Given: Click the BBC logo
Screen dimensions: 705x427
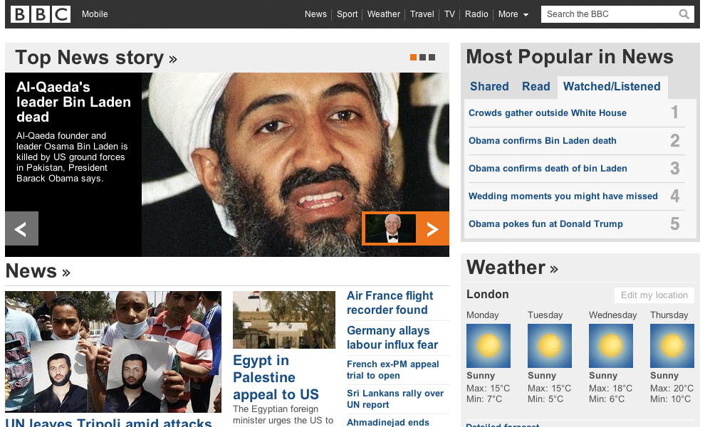Looking at the screenshot, I should [41, 14].
